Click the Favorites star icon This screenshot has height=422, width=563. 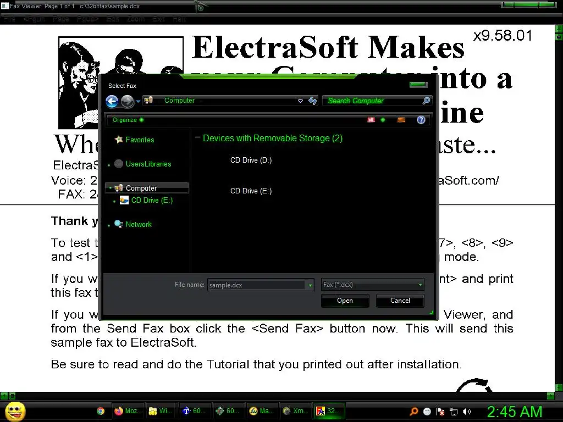pos(119,140)
